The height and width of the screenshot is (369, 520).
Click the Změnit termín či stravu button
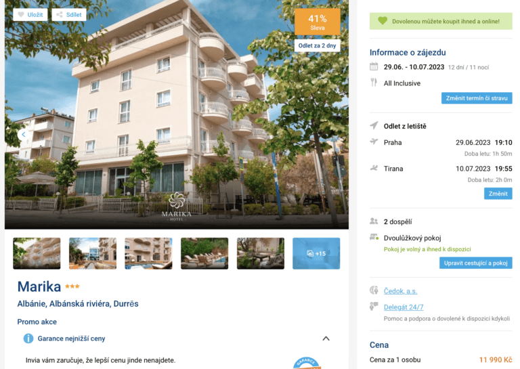point(477,98)
